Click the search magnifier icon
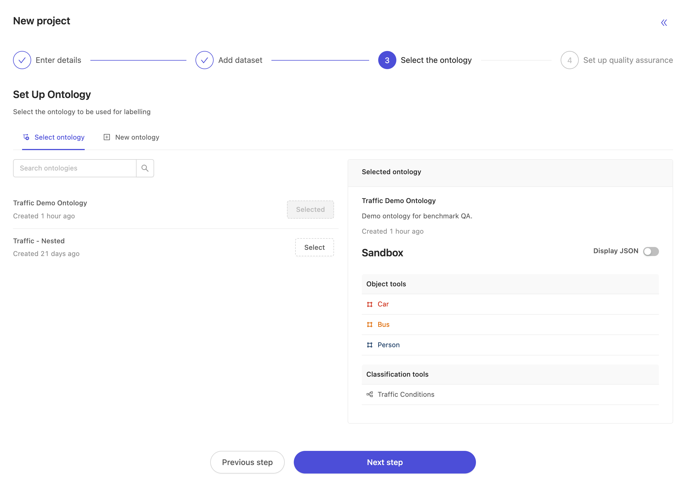689x486 pixels. [x=145, y=168]
